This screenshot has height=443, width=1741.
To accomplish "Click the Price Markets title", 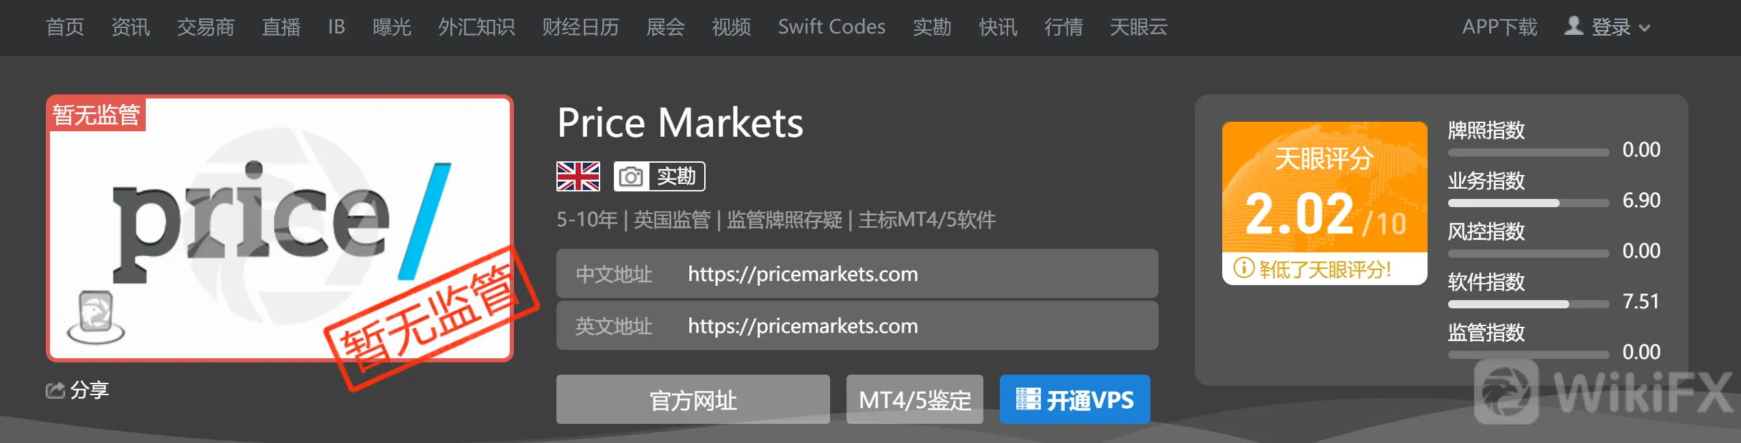I will (680, 123).
